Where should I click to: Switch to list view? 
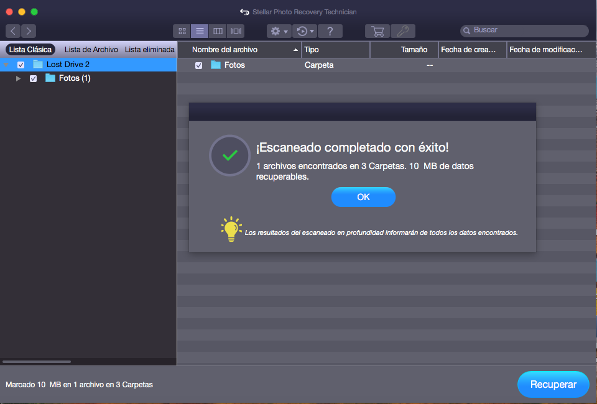tap(200, 31)
